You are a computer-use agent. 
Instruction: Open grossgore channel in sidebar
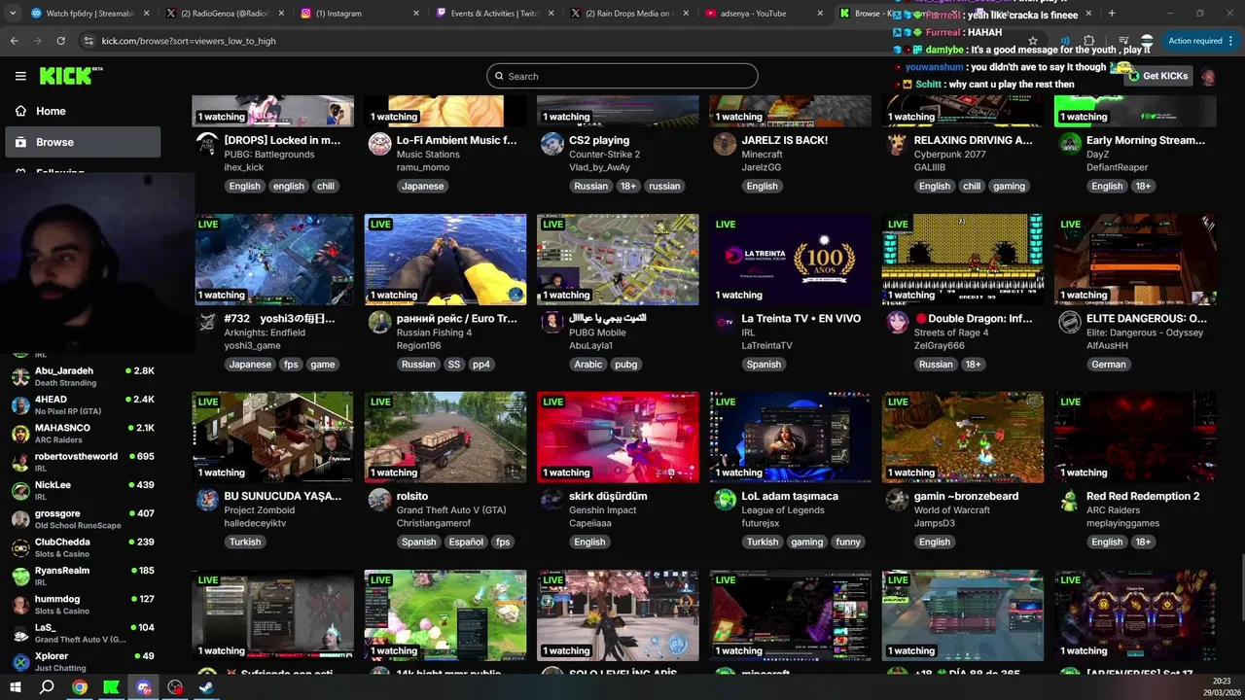pyautogui.click(x=83, y=519)
